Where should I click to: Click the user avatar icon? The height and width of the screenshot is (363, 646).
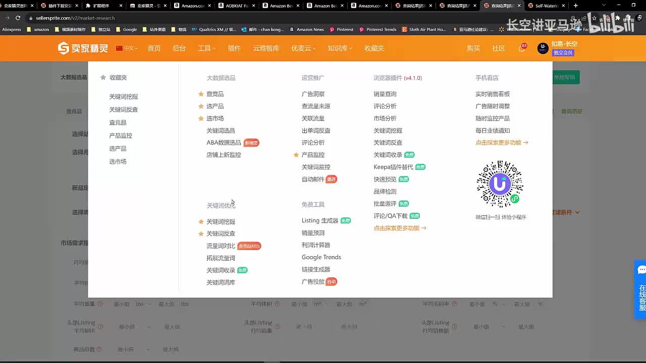tap(543, 48)
